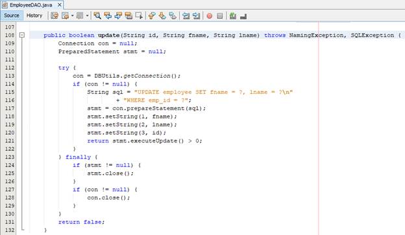Click the Shift Line Right icon
Image resolution: width=405 pixels, height=235 pixels.
click(196, 16)
